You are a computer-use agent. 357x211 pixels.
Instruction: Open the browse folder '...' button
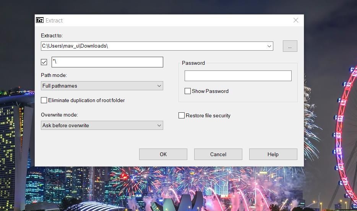(x=290, y=46)
